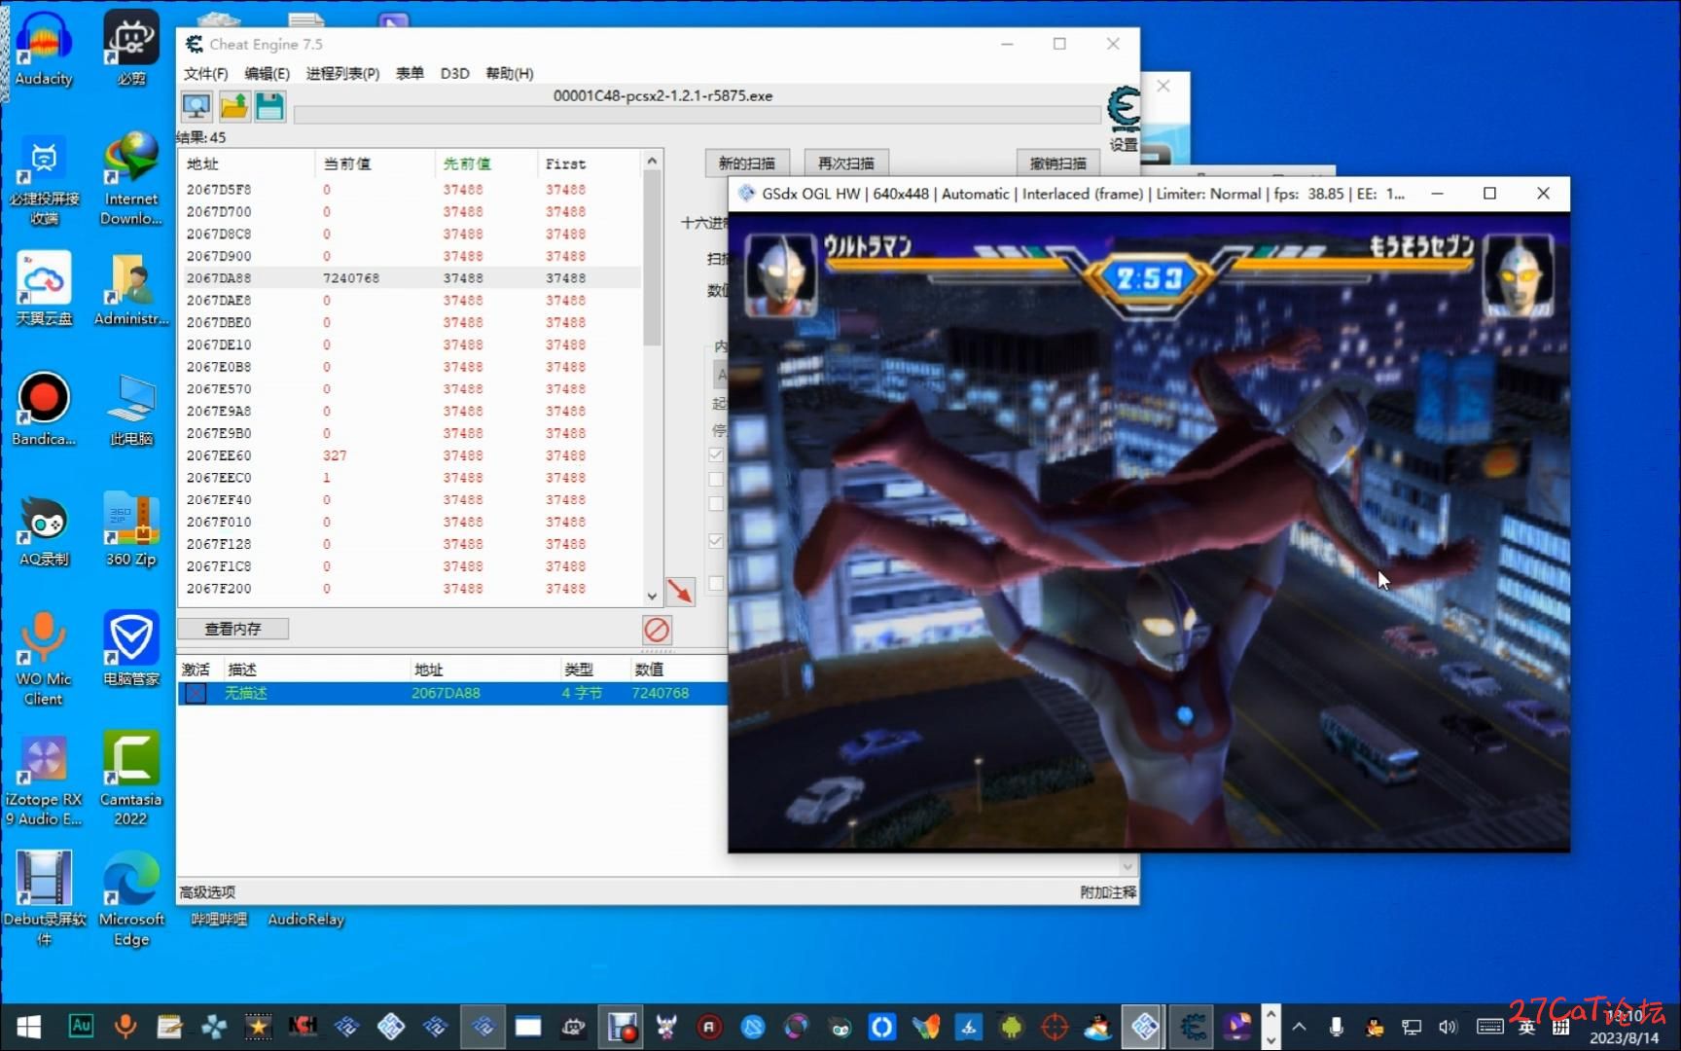This screenshot has height=1051, width=1681.
Task: Open Bandicam desktop shortcut
Action: (x=44, y=409)
